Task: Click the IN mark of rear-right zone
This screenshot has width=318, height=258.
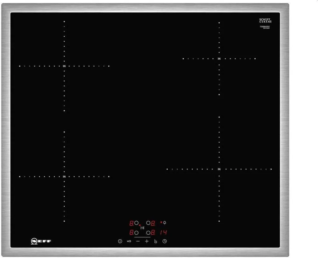Action: tap(219, 58)
